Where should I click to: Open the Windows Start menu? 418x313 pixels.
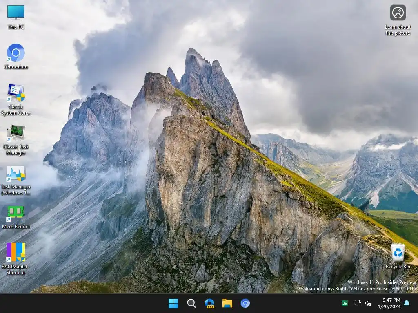pyautogui.click(x=173, y=303)
